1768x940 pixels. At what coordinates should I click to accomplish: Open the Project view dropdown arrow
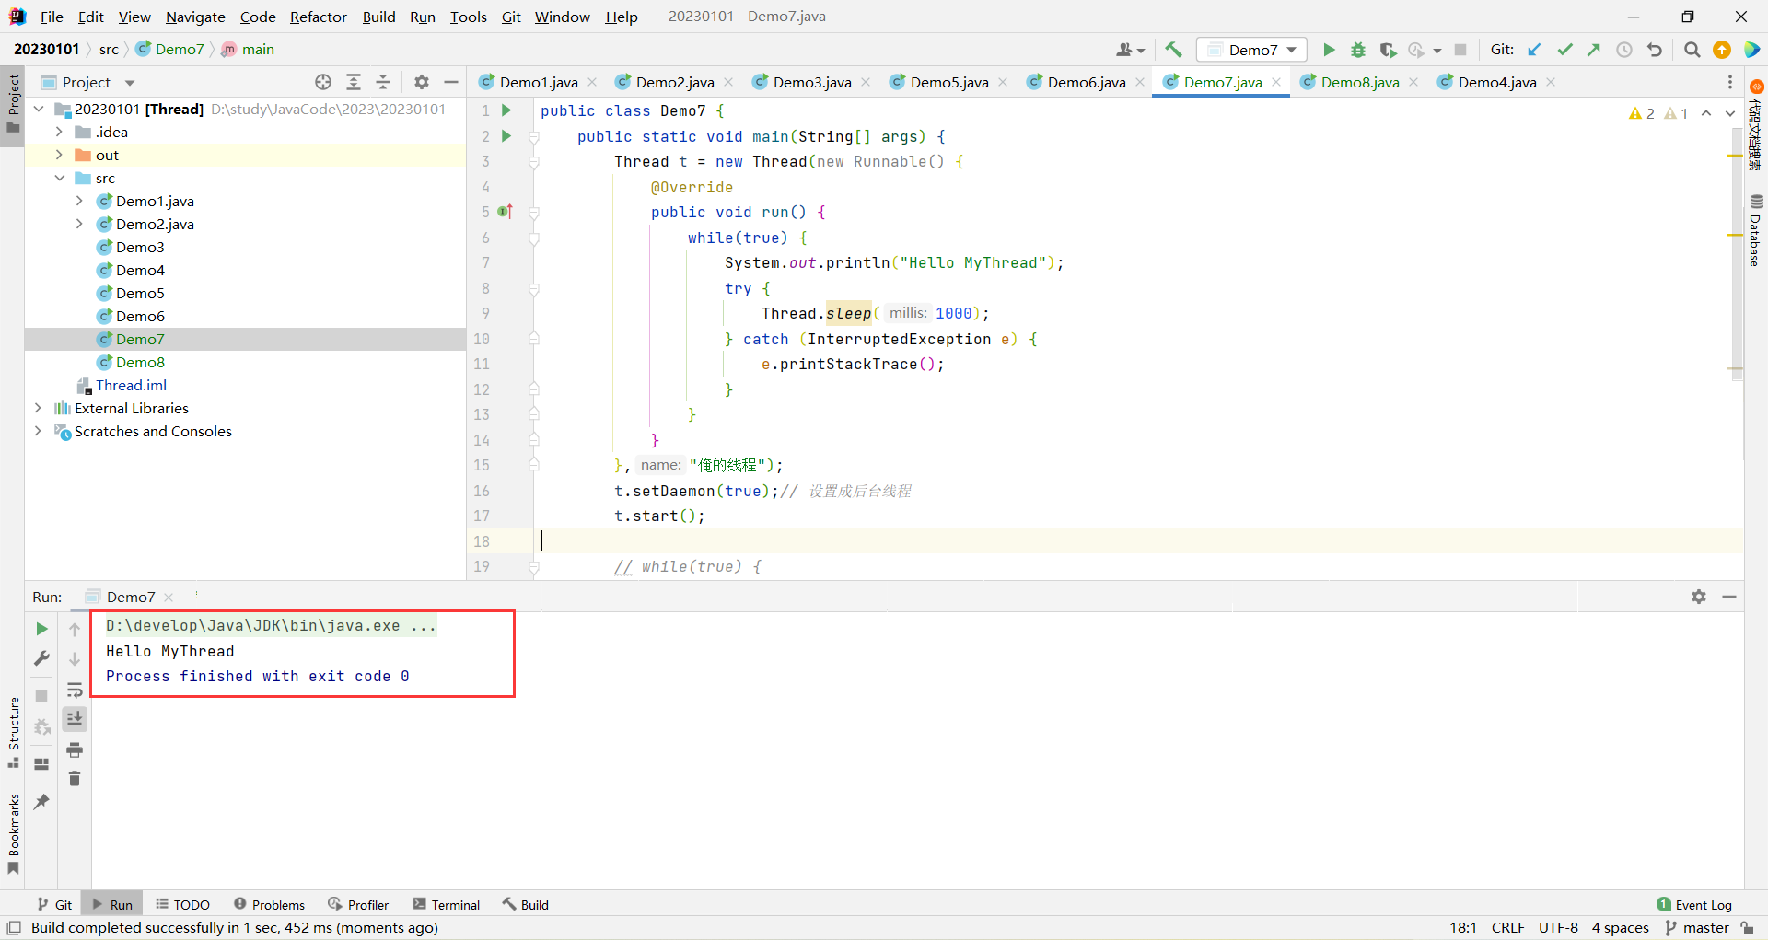point(130,83)
